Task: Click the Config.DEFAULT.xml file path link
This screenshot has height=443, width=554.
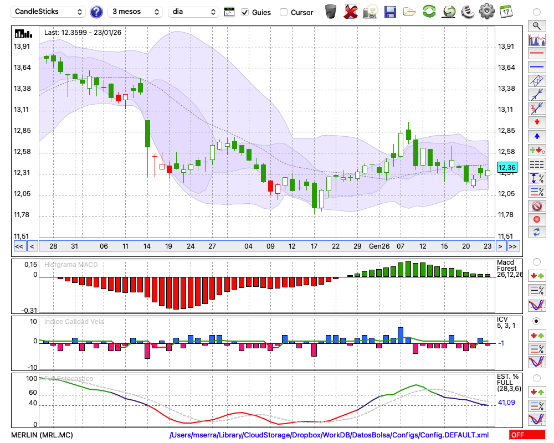Action: pos(329,435)
